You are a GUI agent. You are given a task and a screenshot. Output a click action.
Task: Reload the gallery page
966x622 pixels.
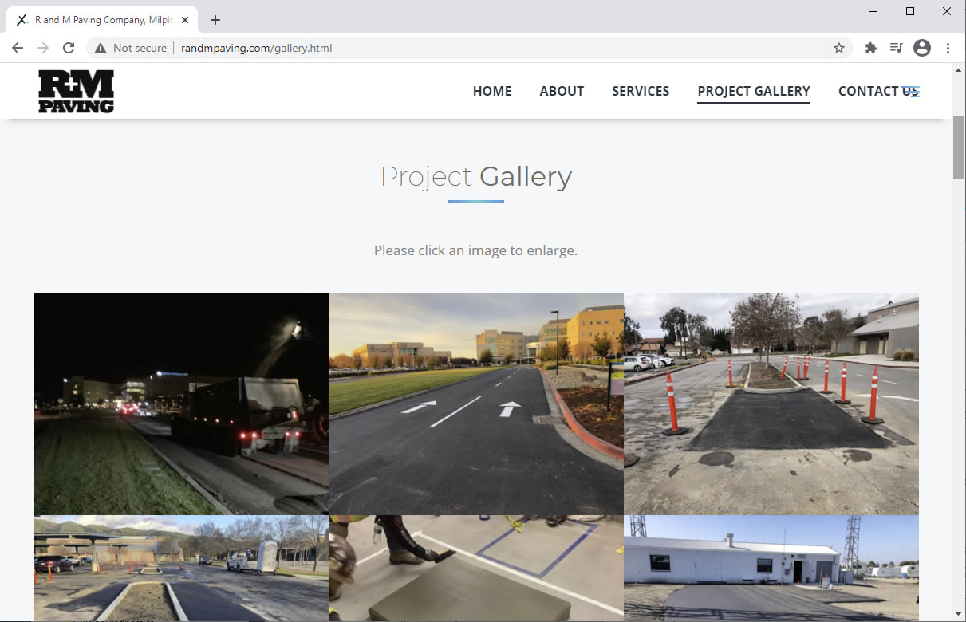coord(69,48)
